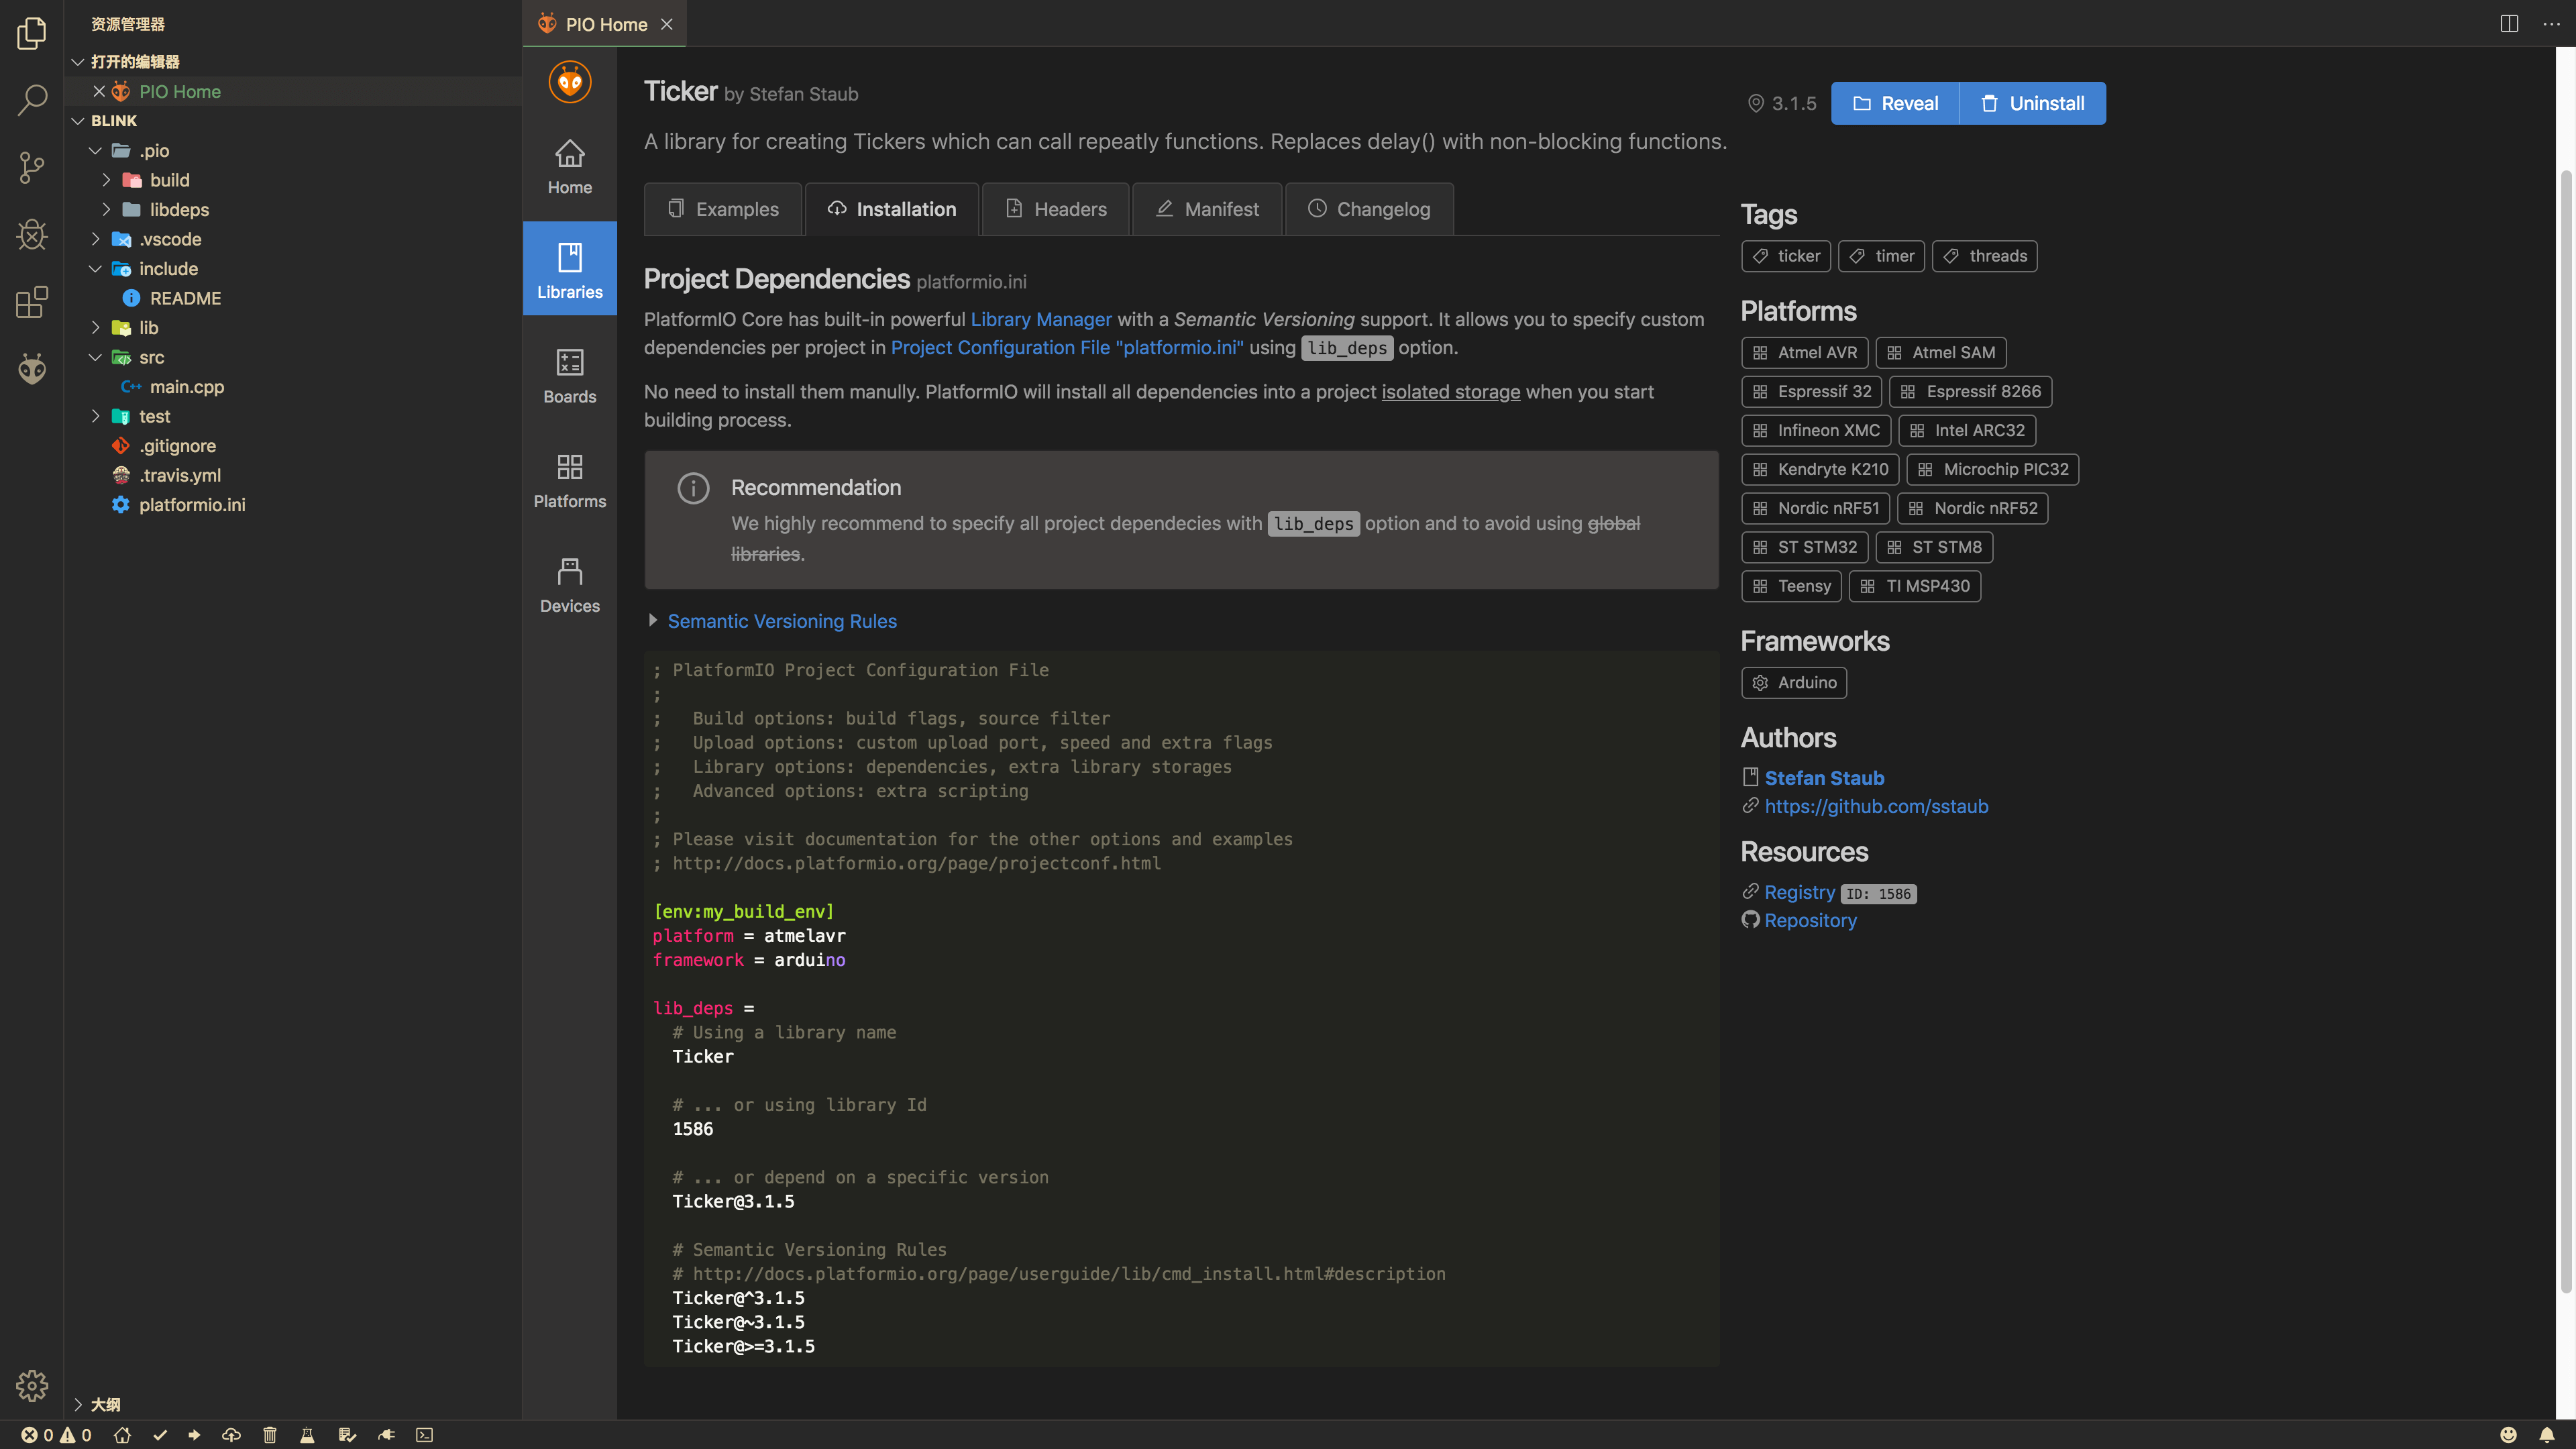Run unit tests with the beaker icon
The width and height of the screenshot is (2576, 1449).
point(307,1435)
